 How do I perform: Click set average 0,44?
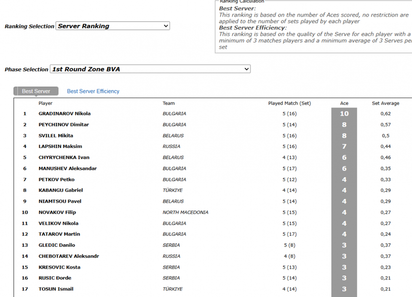[x=386, y=146]
